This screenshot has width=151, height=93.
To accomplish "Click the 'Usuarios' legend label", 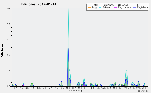I will tap(123, 5).
